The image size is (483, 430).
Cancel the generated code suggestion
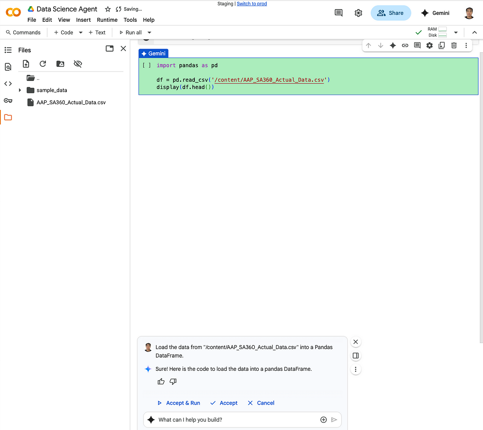click(261, 403)
